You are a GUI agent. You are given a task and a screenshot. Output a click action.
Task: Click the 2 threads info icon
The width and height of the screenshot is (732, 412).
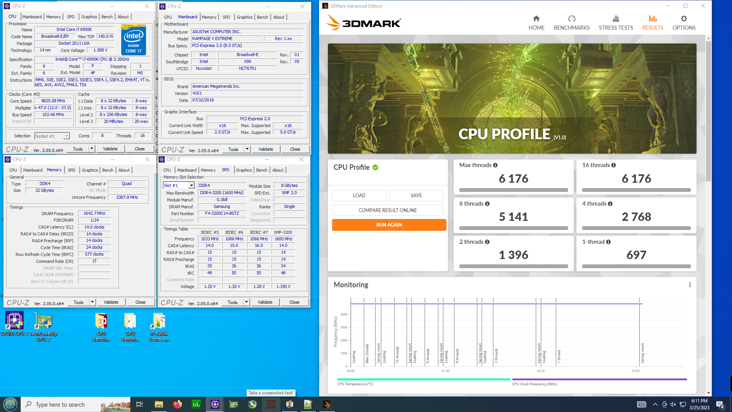pos(487,242)
